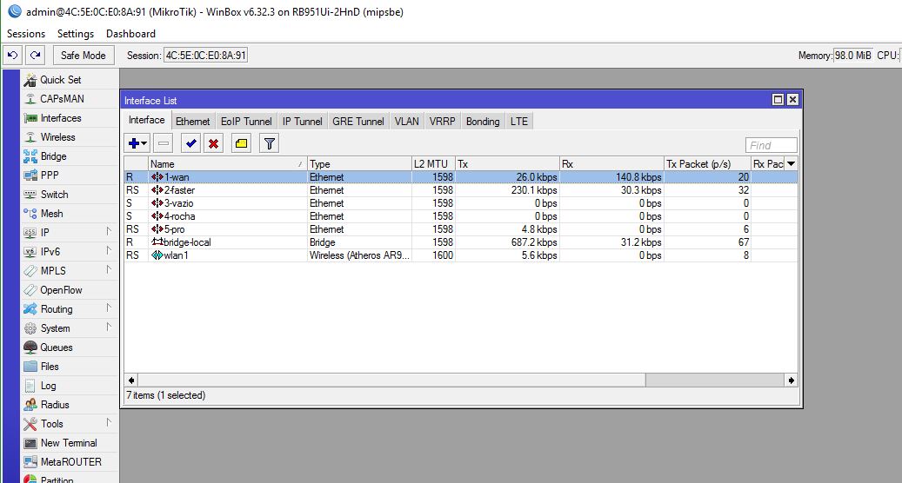Click the yellow Comment button
This screenshot has height=483, width=902.
241,143
